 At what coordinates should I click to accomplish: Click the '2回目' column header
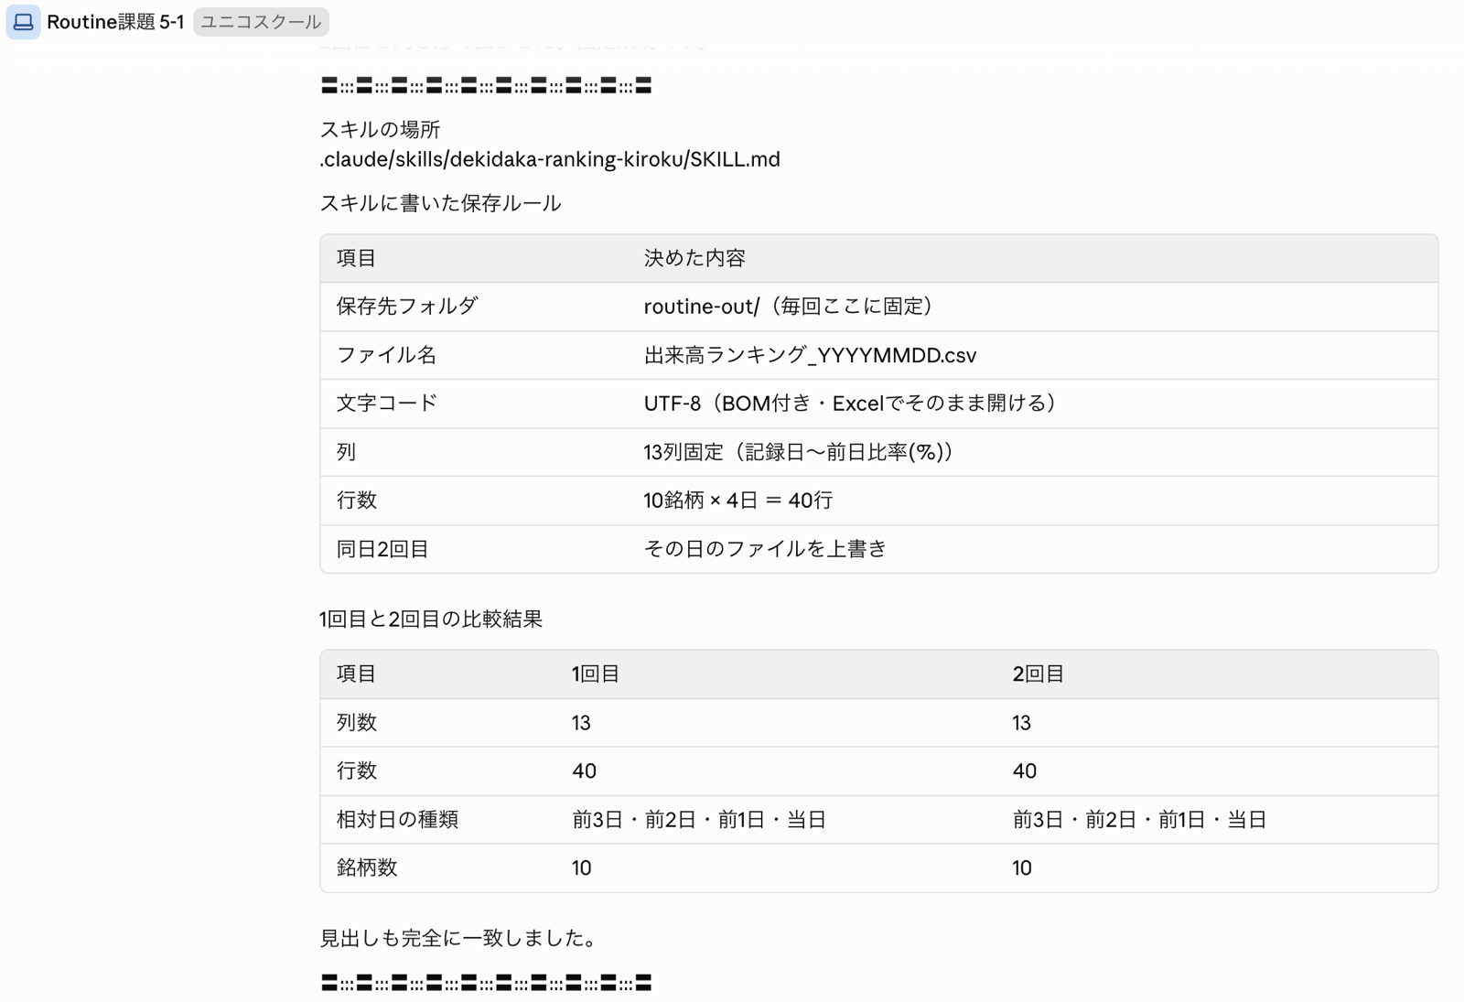(x=1038, y=674)
